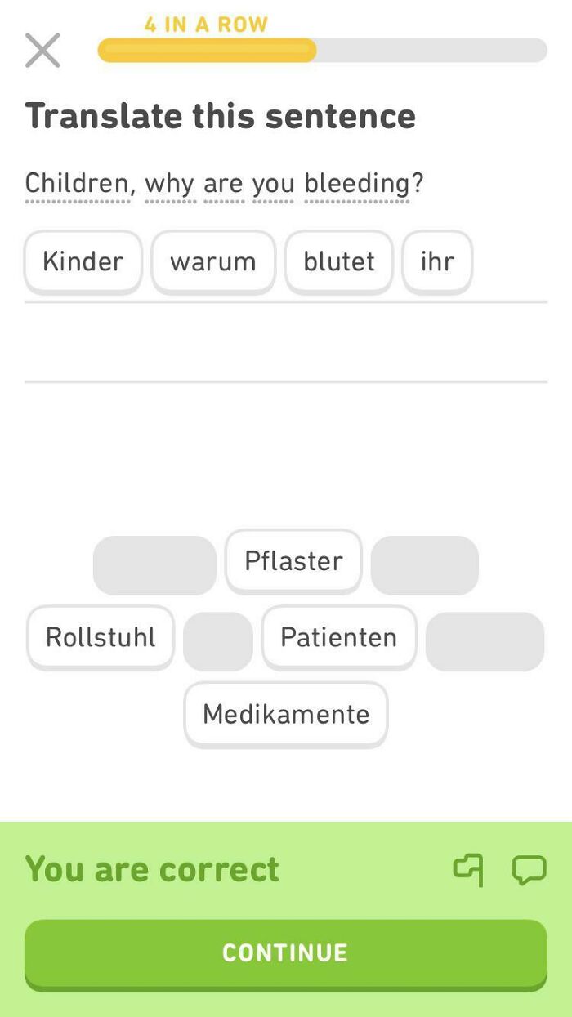Click the "You are correct" message
Screen dimensions: 572x1017
click(x=152, y=870)
